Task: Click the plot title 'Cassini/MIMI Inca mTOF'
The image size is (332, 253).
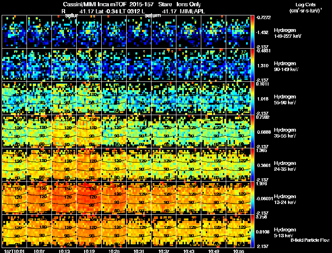Action: 95,5
